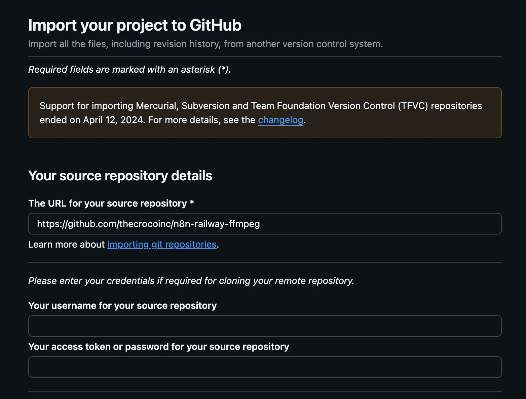
Task: Click the "Your access token or password" label
Action: 159,347
